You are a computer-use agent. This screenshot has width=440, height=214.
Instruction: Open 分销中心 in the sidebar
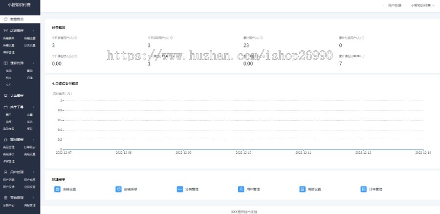[x=8, y=205]
